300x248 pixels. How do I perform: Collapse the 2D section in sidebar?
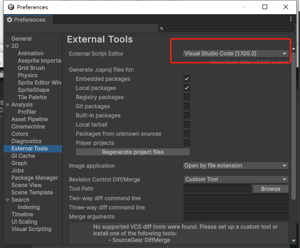point(8,46)
